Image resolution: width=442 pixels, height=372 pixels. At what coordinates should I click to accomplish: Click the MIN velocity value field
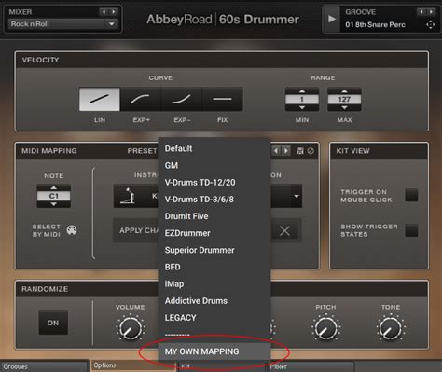[302, 100]
